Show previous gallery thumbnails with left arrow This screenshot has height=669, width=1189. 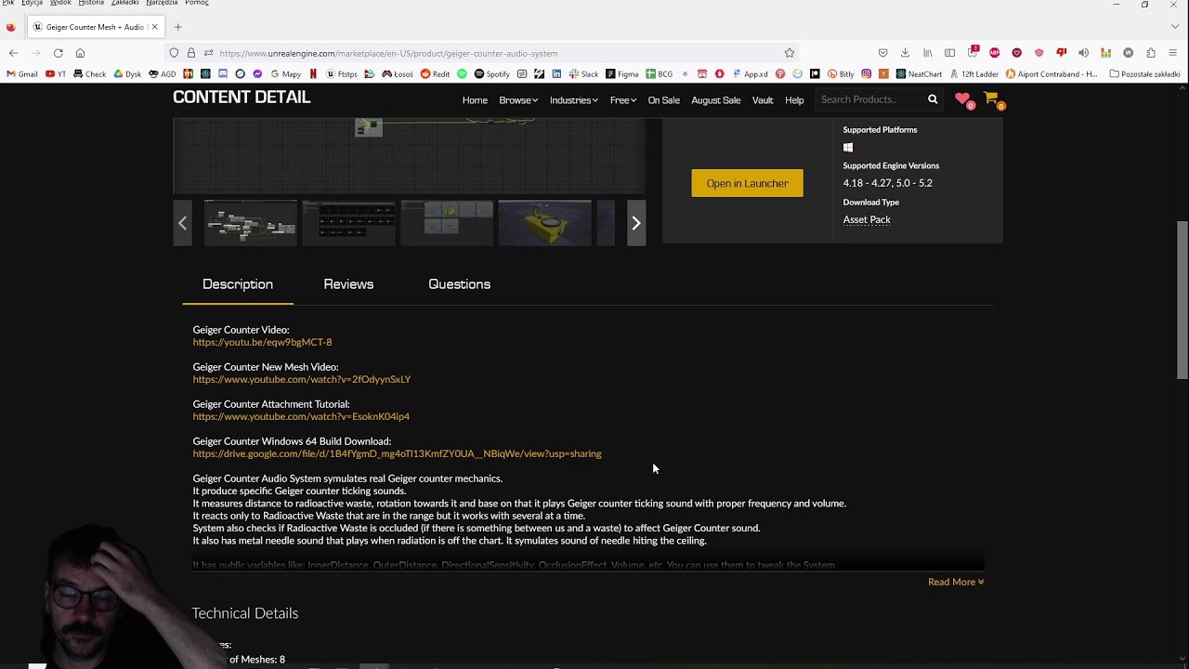pos(182,223)
